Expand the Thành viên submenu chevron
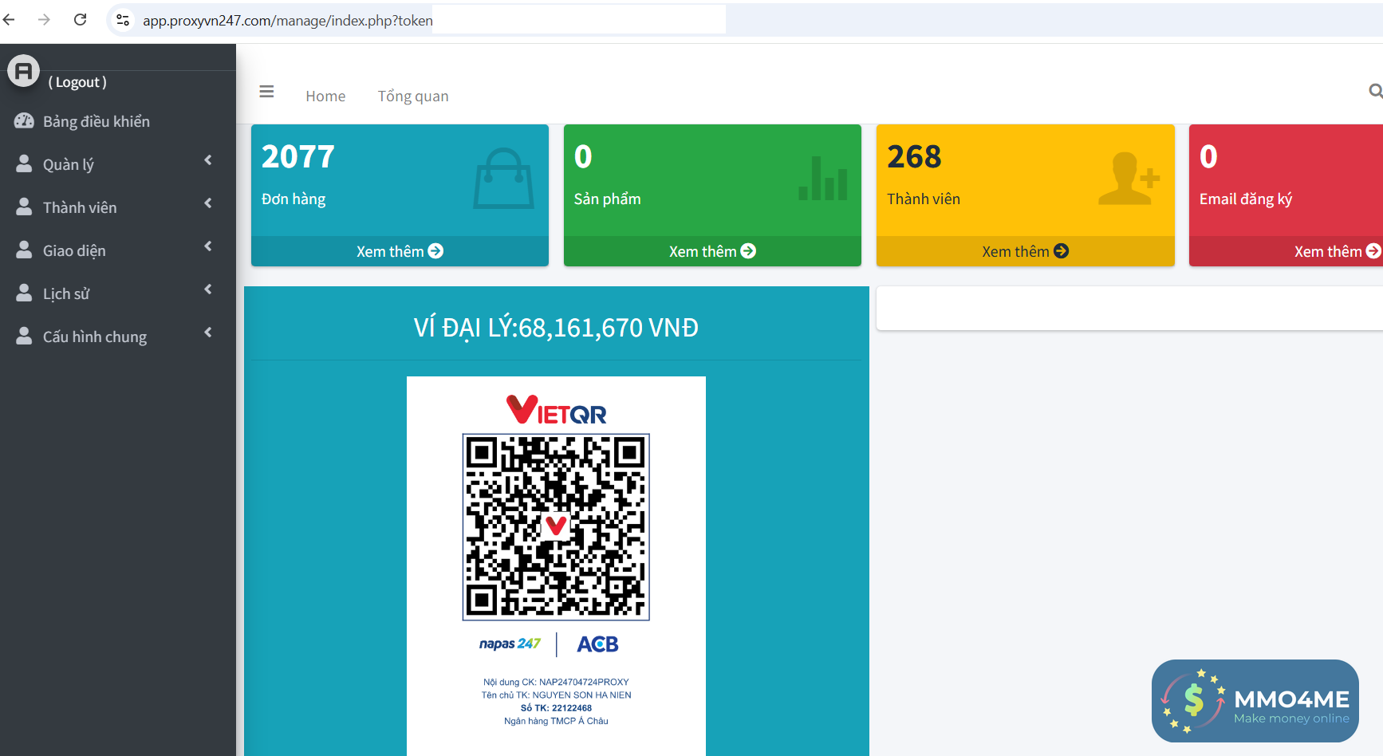 (208, 203)
